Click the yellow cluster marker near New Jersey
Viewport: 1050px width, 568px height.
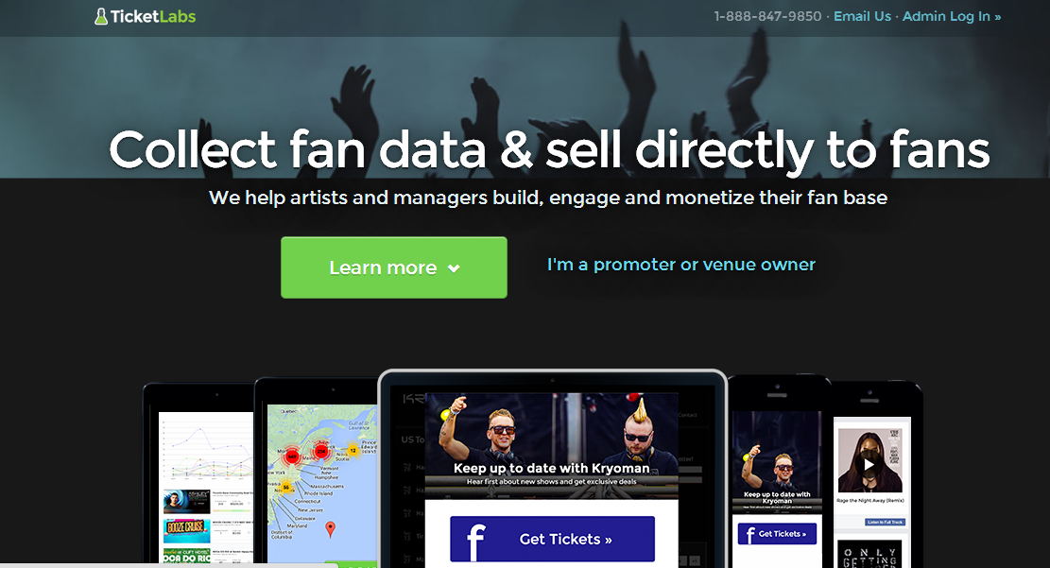(286, 487)
